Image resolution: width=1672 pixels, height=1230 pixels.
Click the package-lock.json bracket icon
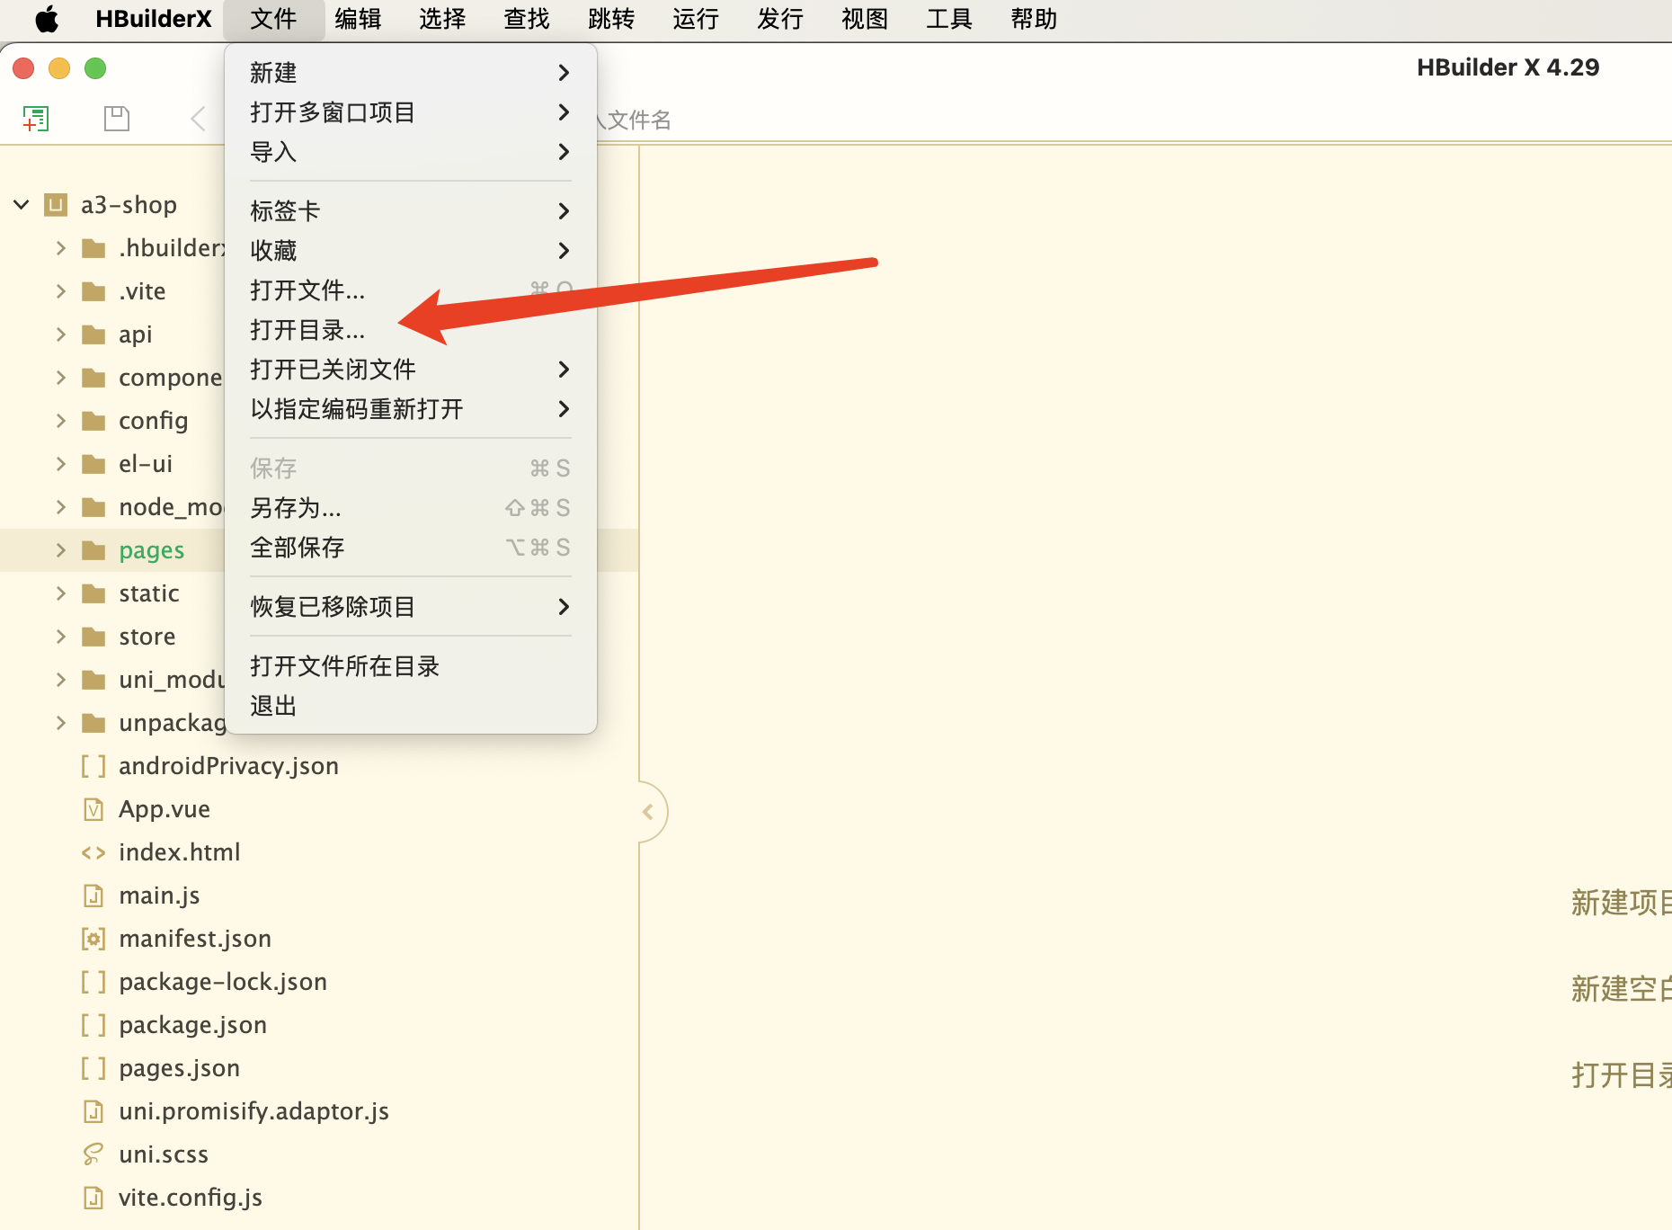click(93, 982)
